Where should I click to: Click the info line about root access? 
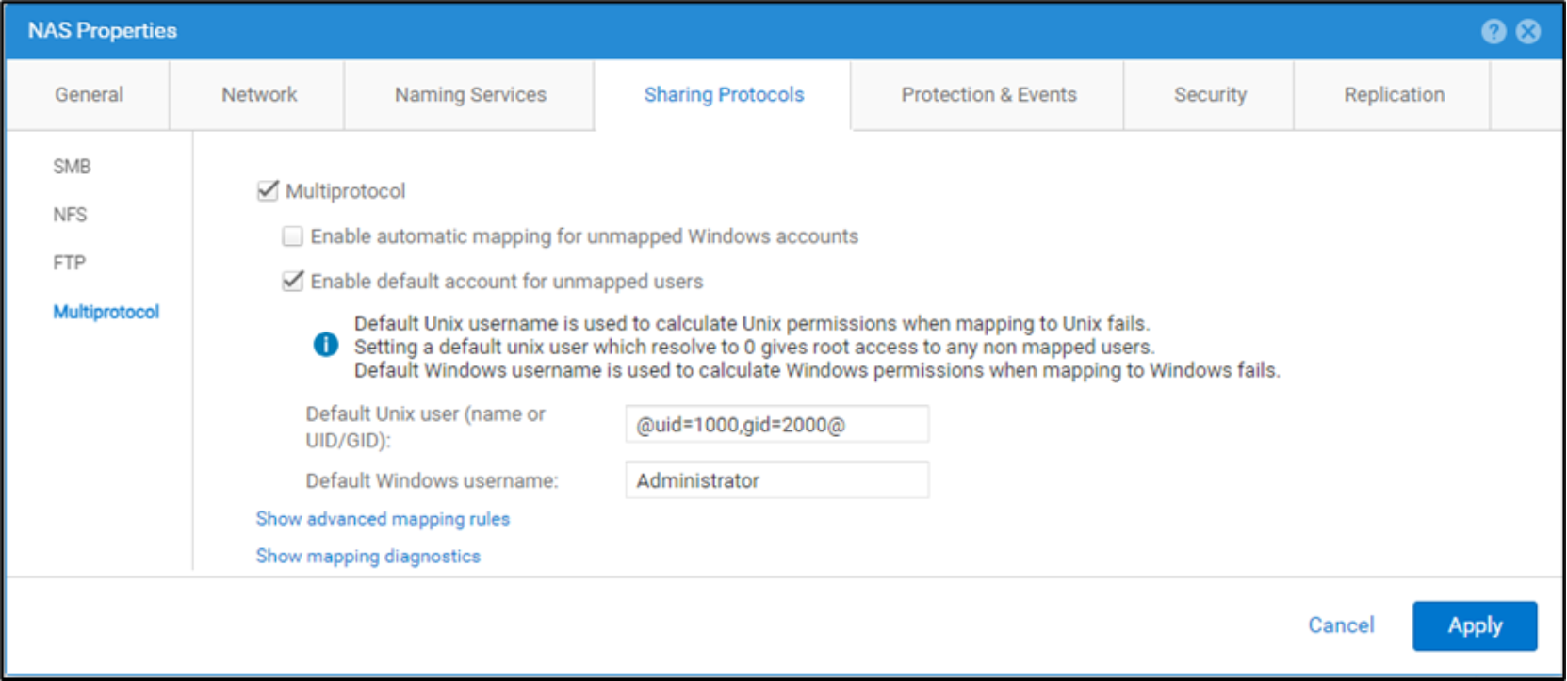coord(754,347)
